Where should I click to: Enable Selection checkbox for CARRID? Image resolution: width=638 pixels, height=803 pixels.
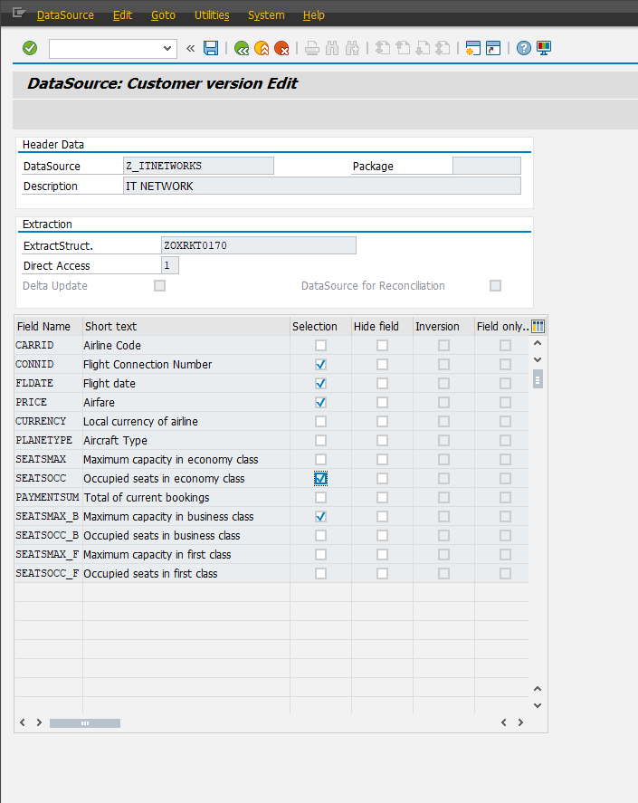pyautogui.click(x=321, y=346)
